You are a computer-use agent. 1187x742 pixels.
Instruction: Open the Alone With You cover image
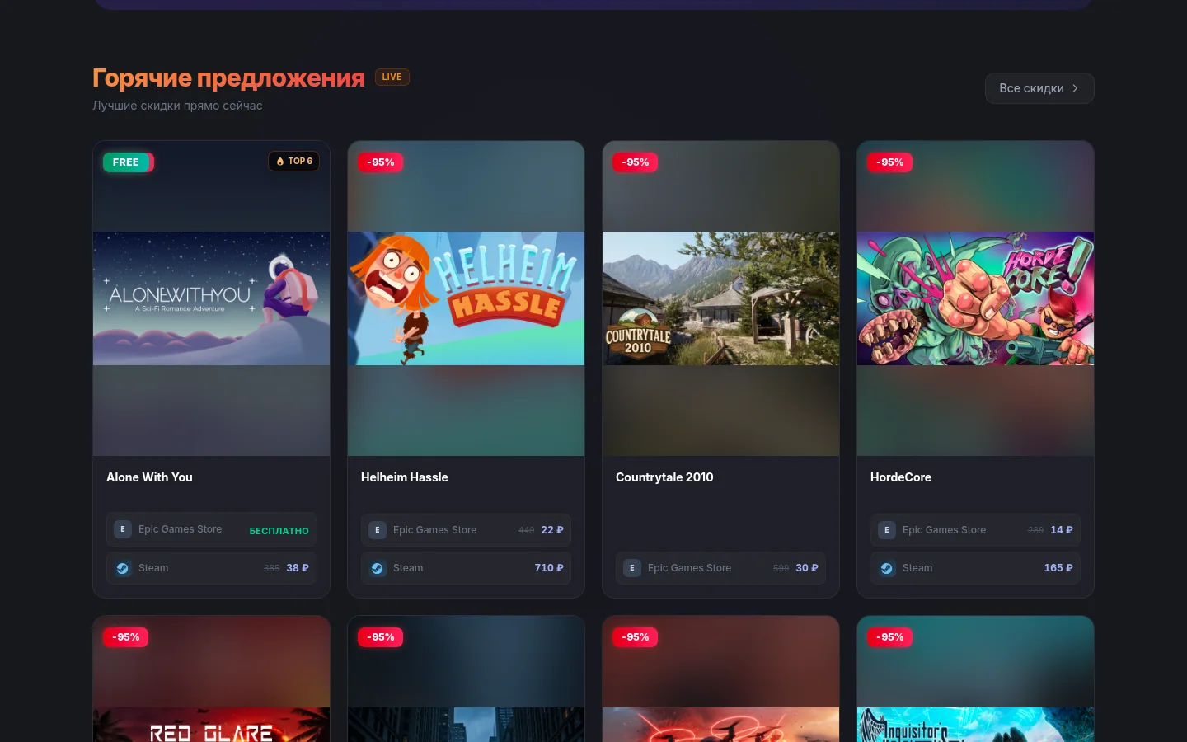(x=211, y=298)
